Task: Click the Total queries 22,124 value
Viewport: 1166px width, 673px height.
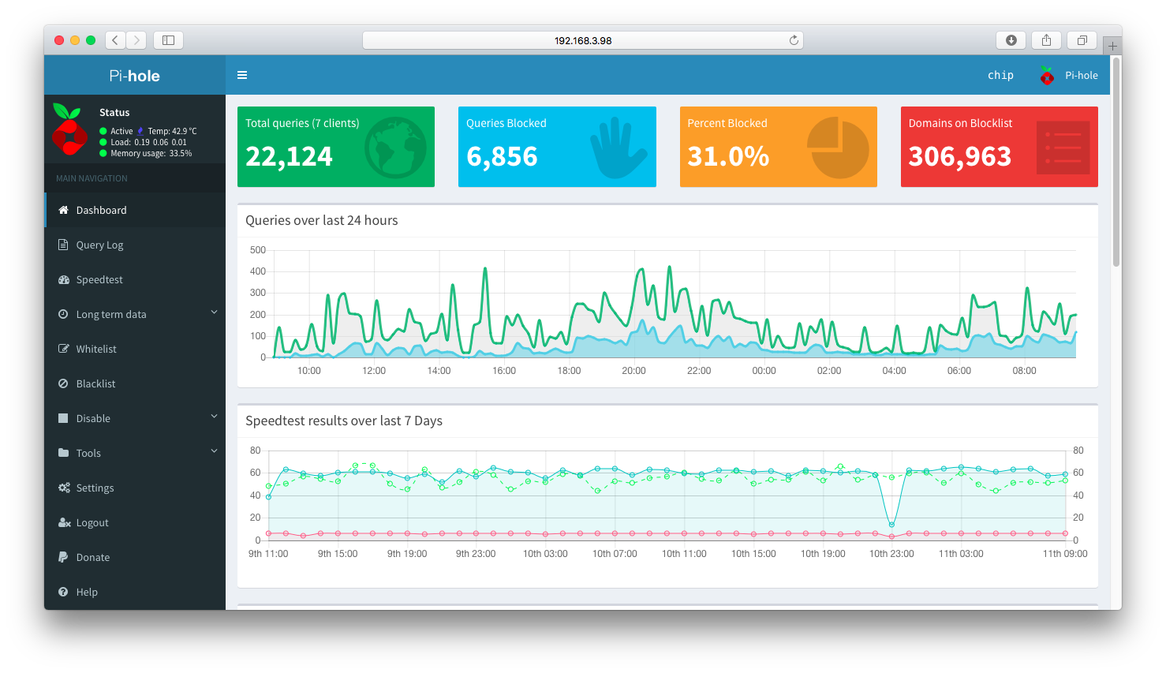Action: 289,156
